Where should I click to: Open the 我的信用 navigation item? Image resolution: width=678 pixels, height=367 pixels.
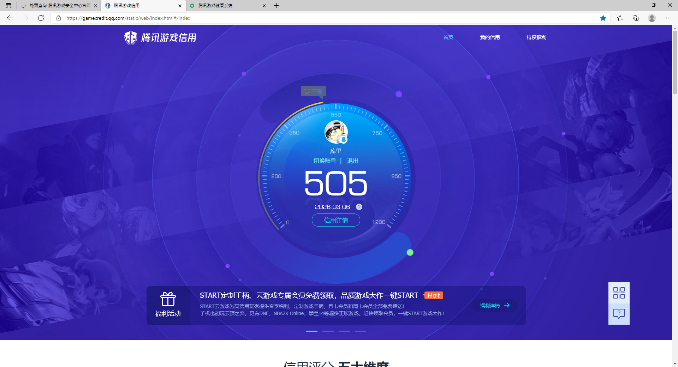pos(490,37)
